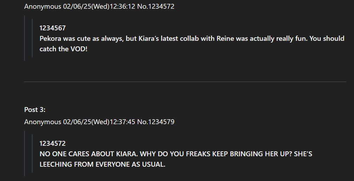Image resolution: width=354 pixels, height=181 pixels.
Task: Click the outer quote bar of the Pekora post
Action: (x=25, y=38)
